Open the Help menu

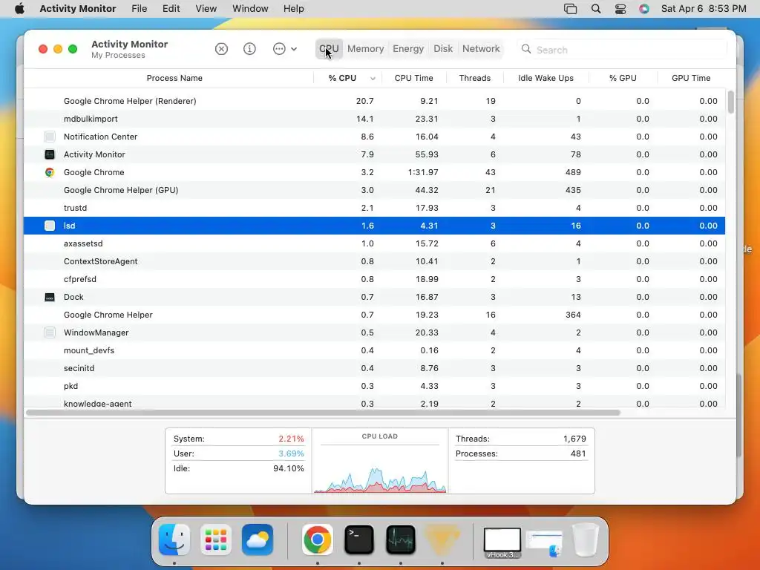[293, 9]
